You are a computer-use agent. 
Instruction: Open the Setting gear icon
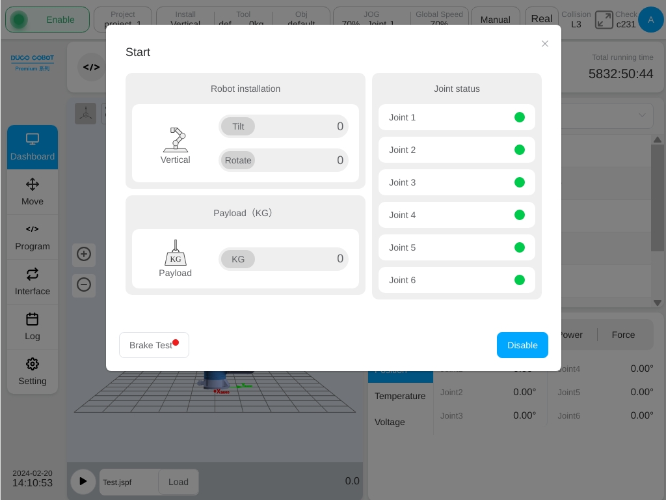33,364
